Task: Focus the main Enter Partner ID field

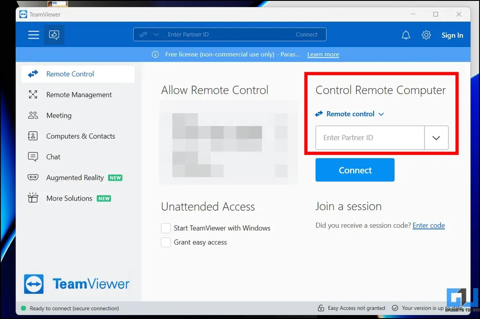Action: click(x=370, y=138)
